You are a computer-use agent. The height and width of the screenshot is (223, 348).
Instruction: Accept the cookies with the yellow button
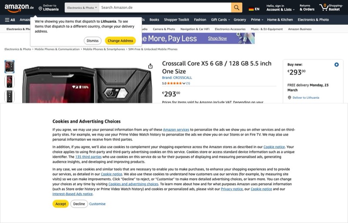pyautogui.click(x=60, y=204)
